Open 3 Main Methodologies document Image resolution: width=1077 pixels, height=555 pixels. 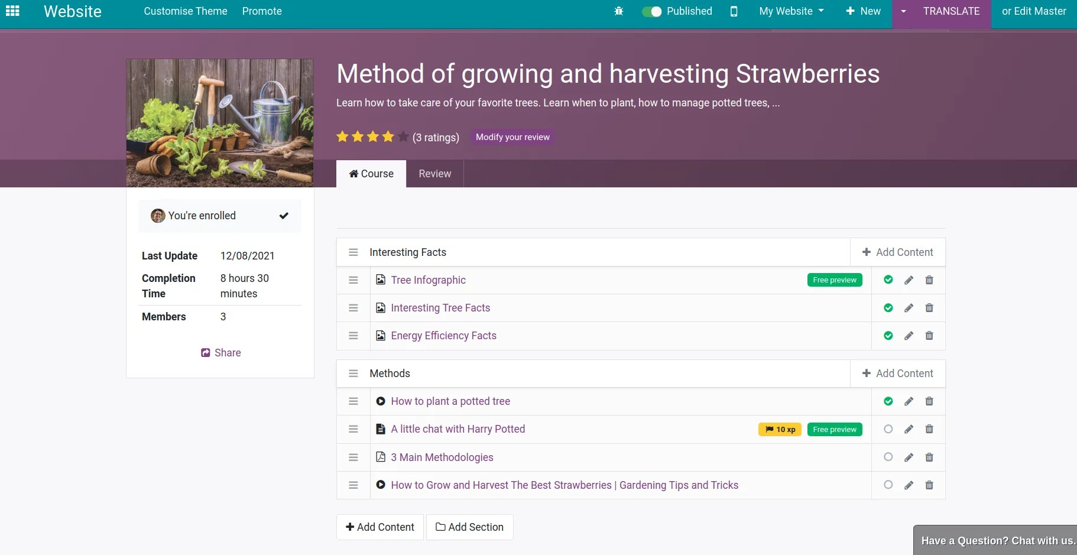coord(442,457)
